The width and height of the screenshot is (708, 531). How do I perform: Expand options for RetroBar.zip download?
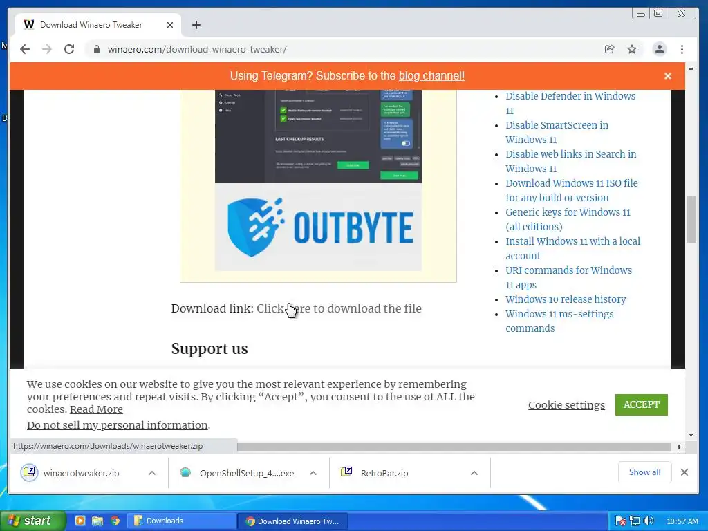[474, 473]
